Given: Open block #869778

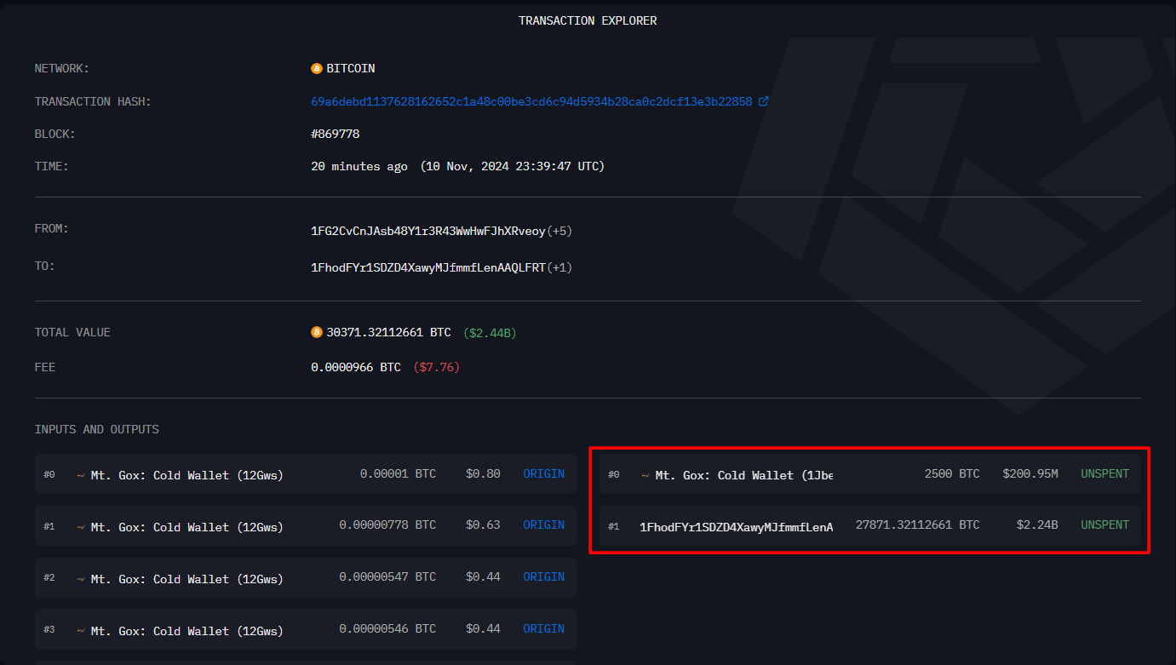Looking at the screenshot, I should tap(341, 135).
